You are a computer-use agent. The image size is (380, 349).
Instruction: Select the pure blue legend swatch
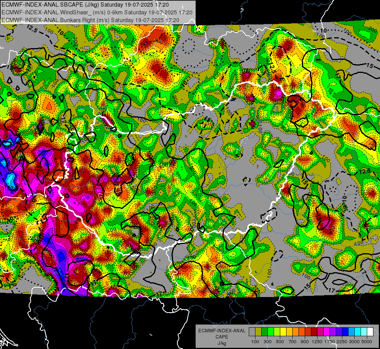[x=345, y=332]
